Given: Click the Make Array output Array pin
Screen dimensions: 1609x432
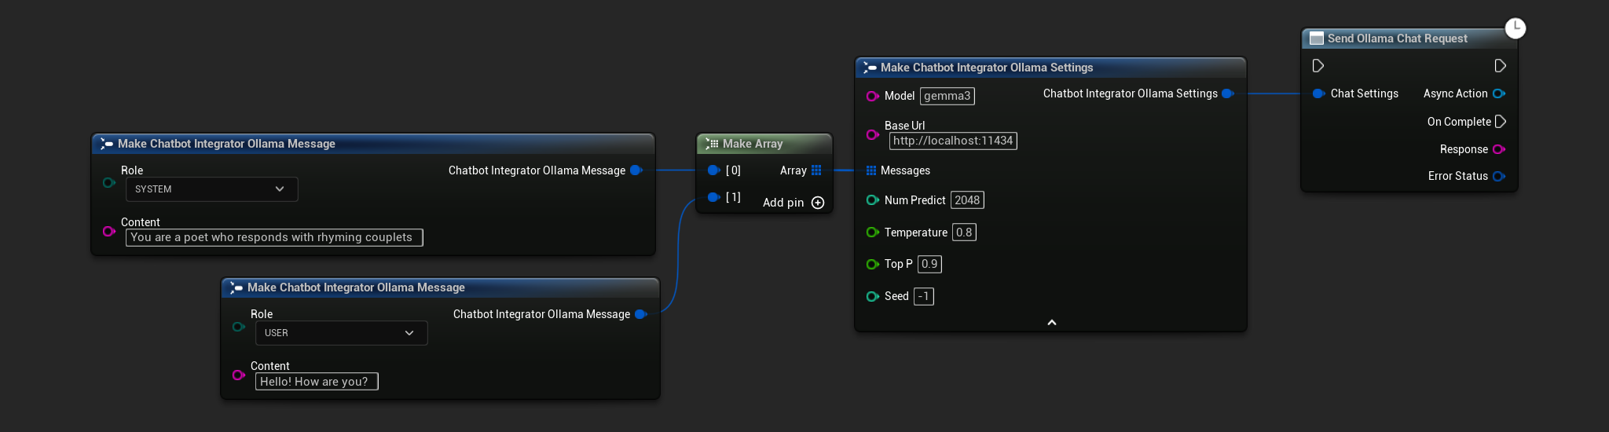Looking at the screenshot, I should pyautogui.click(x=816, y=170).
